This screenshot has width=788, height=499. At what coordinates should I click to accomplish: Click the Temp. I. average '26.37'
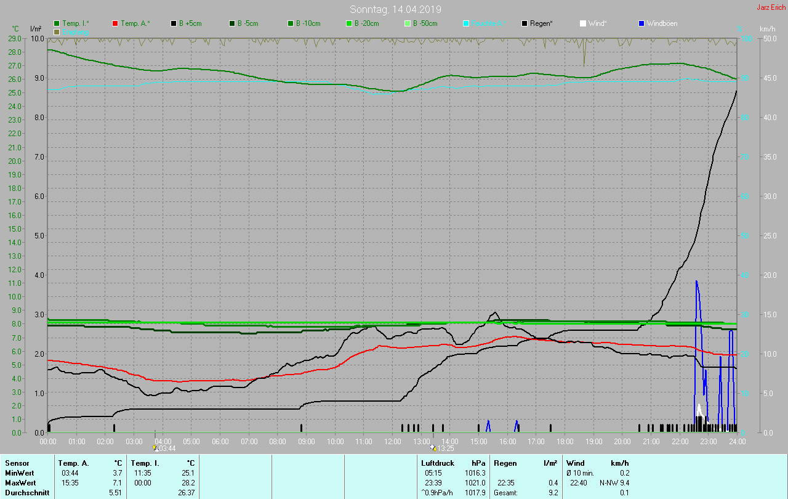point(185,492)
